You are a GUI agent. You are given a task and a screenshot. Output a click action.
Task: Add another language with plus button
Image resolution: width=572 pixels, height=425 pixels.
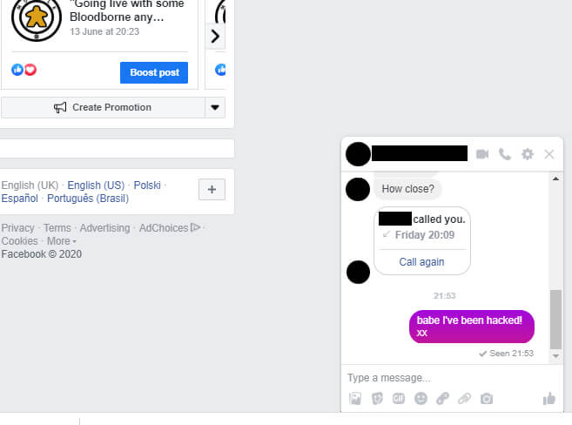pos(212,189)
